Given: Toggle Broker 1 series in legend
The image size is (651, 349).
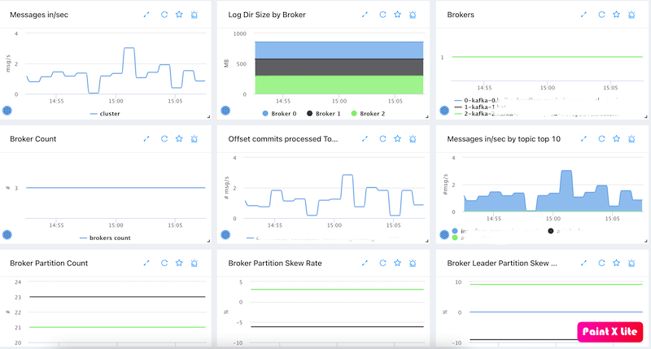Looking at the screenshot, I should 324,114.
